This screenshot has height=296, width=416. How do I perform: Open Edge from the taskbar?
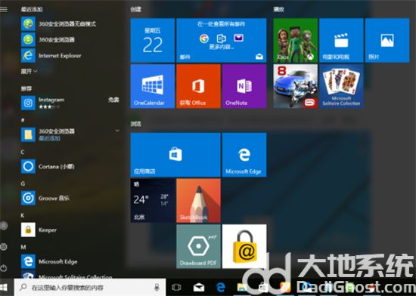click(x=221, y=287)
